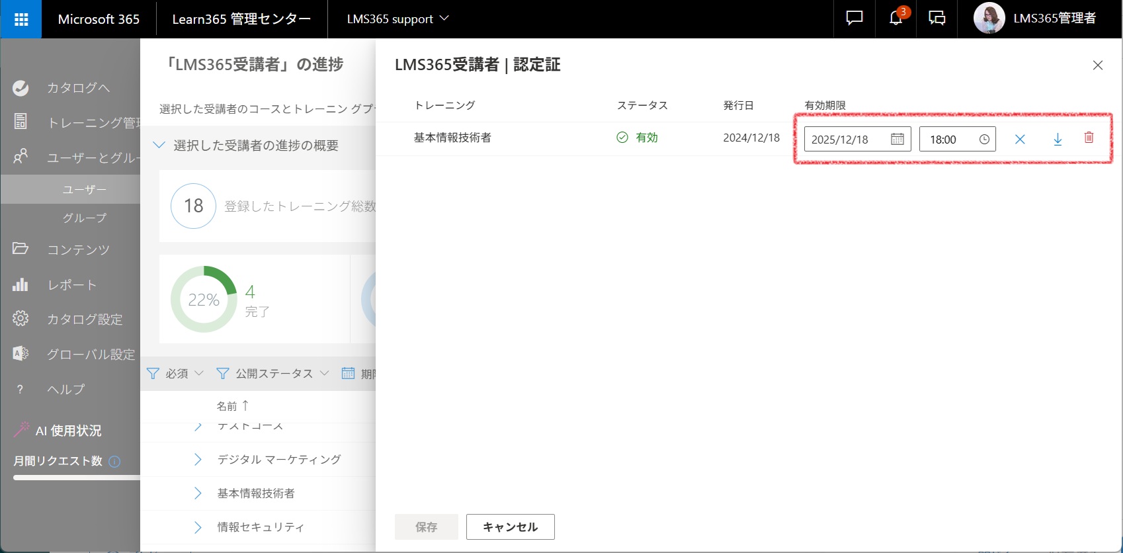Open the conversation bubbles icon in header
This screenshot has width=1123, height=553.
coord(936,19)
